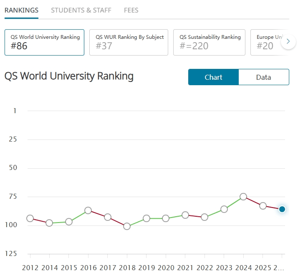Click the 75 y-axis label
The image size is (298, 276).
click(x=13, y=196)
